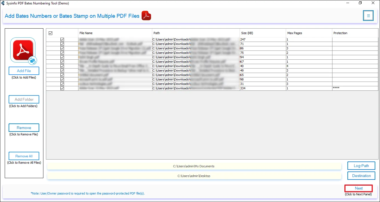Click the Add Folder button

click(24, 99)
